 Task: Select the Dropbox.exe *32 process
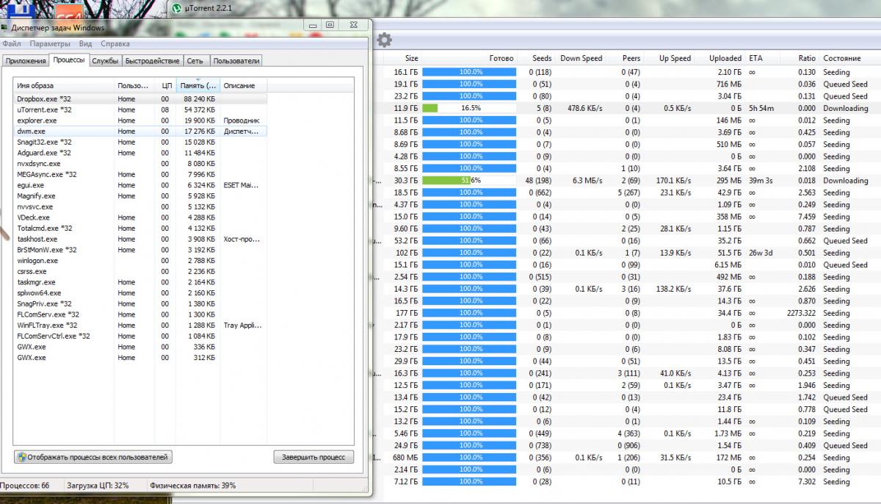[x=140, y=98]
